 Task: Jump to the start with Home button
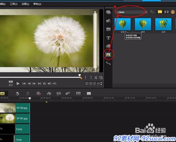pyautogui.click(x=24, y=84)
